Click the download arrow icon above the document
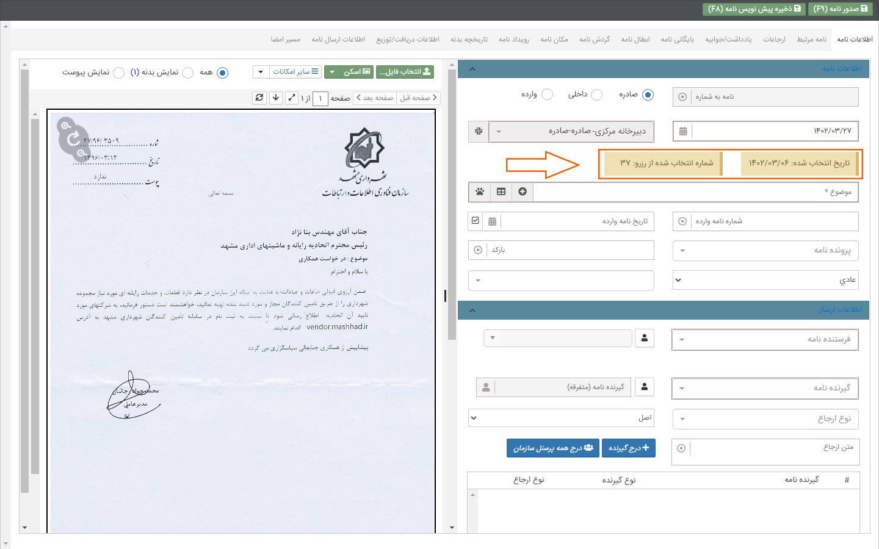 click(x=276, y=98)
